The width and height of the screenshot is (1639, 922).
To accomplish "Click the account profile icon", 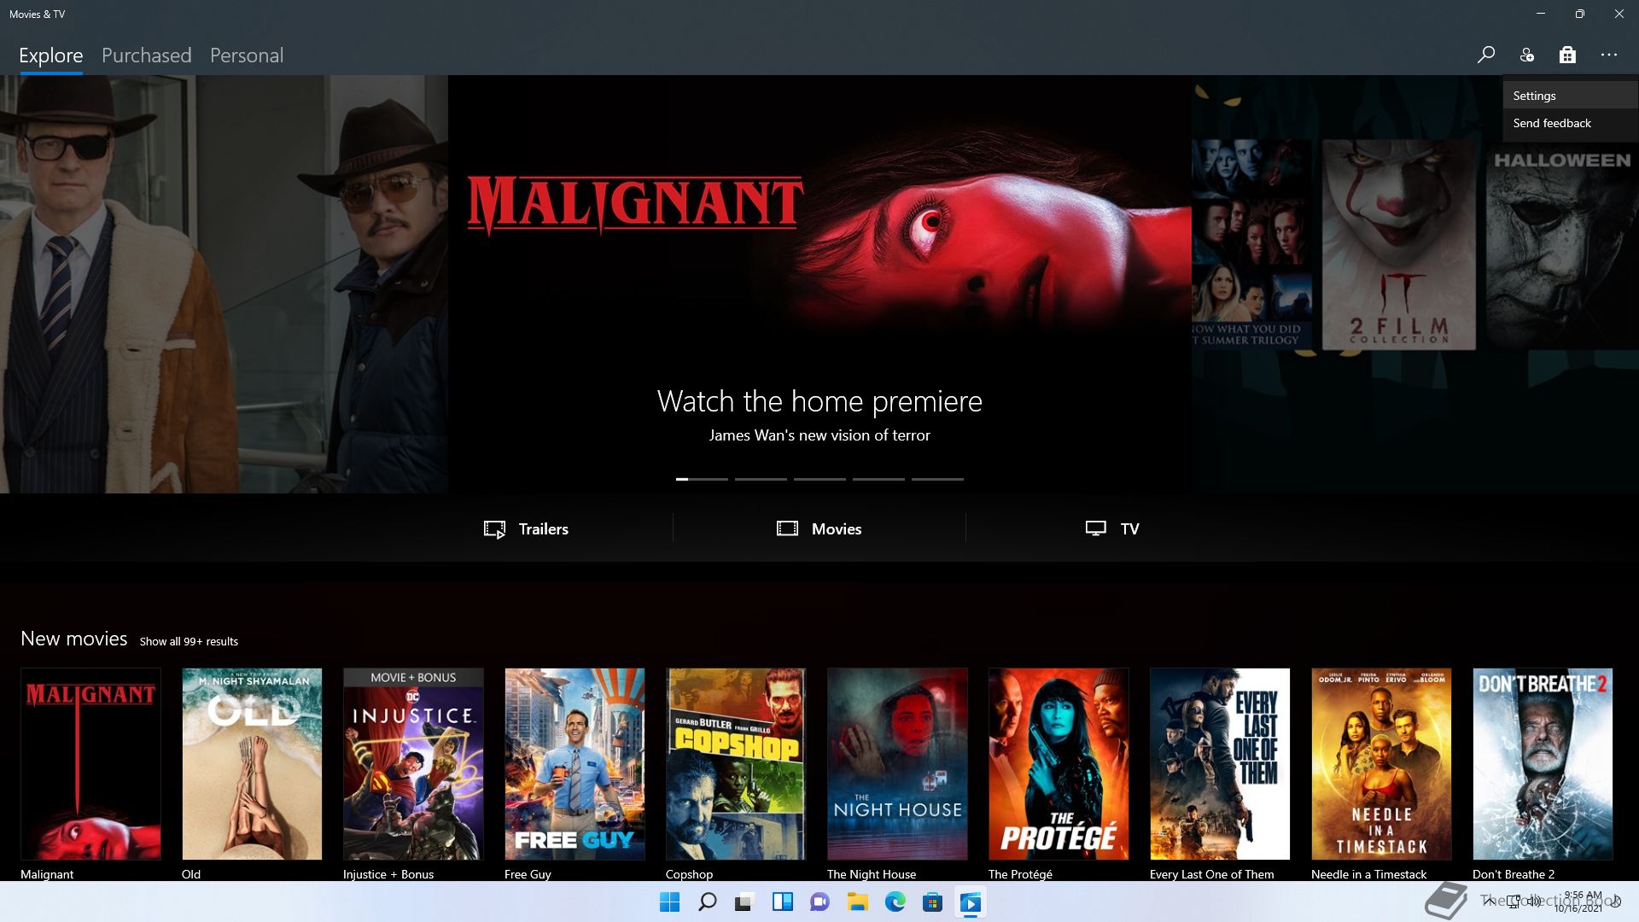I will click(x=1527, y=55).
